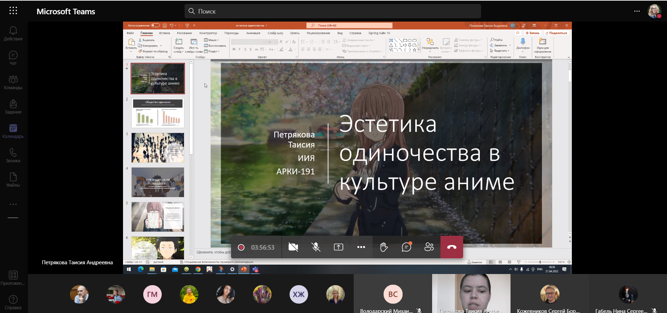Image resolution: width=667 pixels, height=313 pixels.
Task: Raise your hand in the meeting
Action: coord(384,247)
